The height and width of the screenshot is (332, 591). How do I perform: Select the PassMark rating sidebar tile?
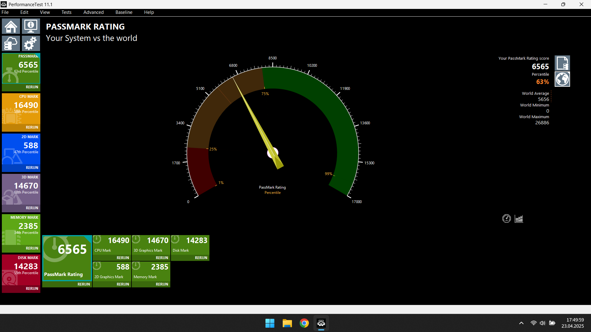pos(21,68)
